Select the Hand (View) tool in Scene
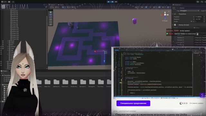Image resolution: width=206 pixels, height=116 pixels. (x=51, y=12)
